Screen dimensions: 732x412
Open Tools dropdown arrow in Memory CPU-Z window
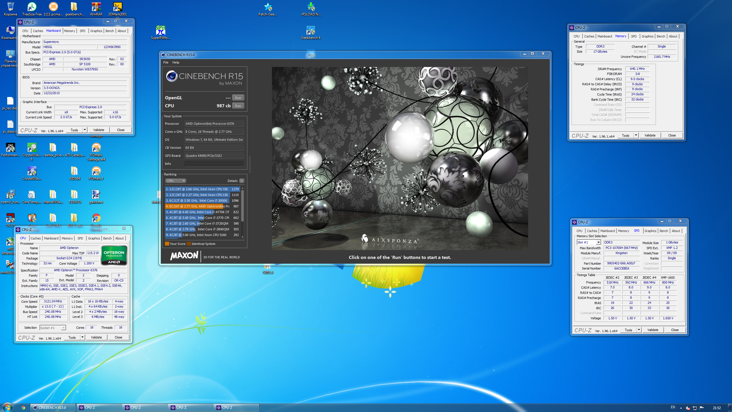[636, 135]
